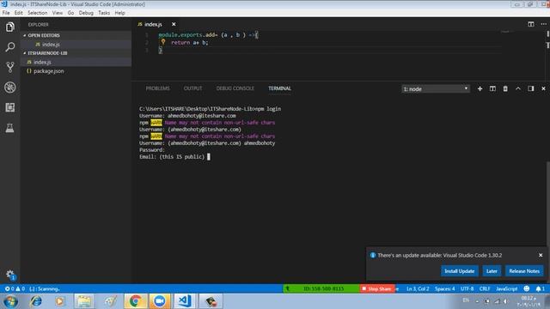550x309 pixels.
Task: Click the Install Update button
Action: point(460,271)
